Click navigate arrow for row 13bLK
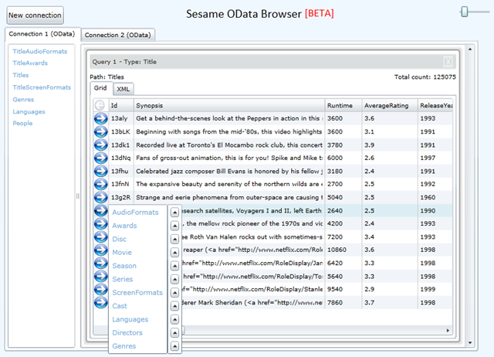 click(101, 131)
